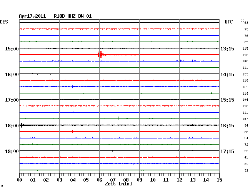The image size is (250, 190).
Task: Select the DC value 54
Action: pos(246,138)
